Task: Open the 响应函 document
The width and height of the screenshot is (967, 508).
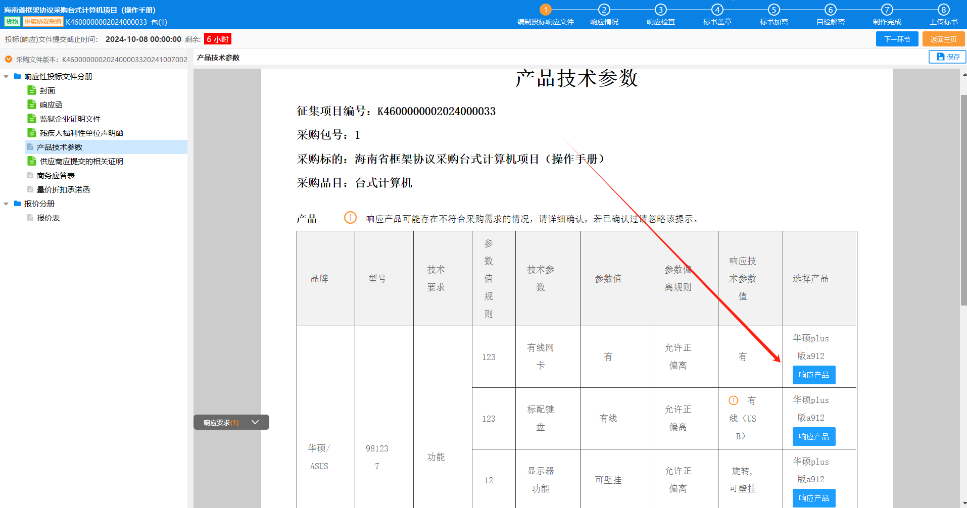Action: point(51,105)
